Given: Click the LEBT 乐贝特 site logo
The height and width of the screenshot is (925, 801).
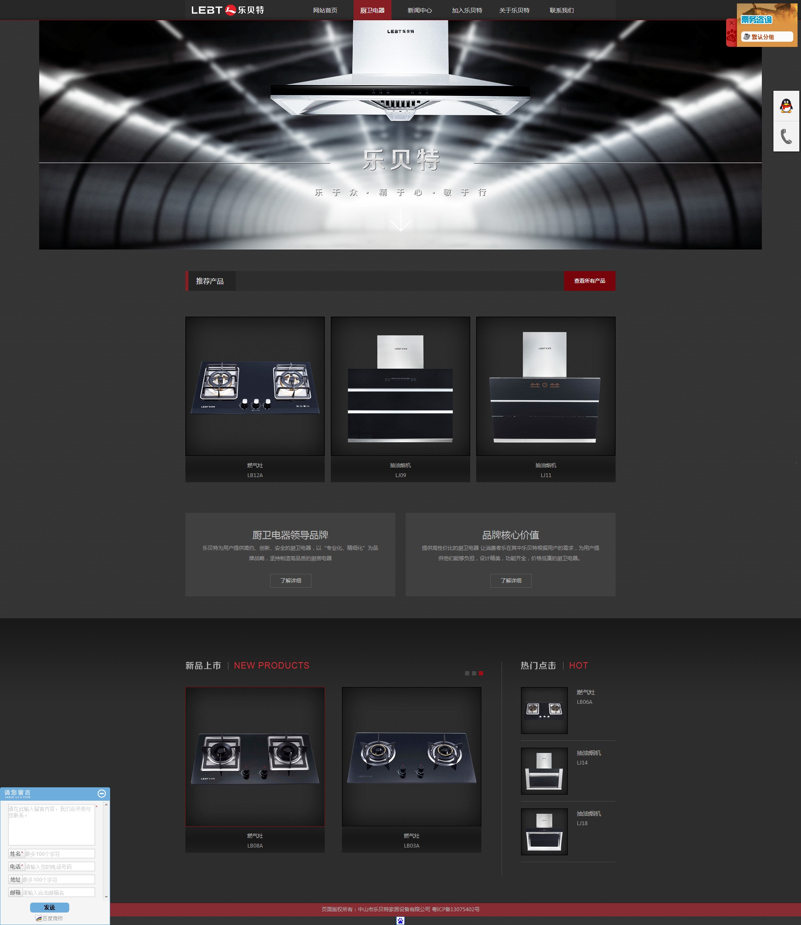Looking at the screenshot, I should (228, 10).
